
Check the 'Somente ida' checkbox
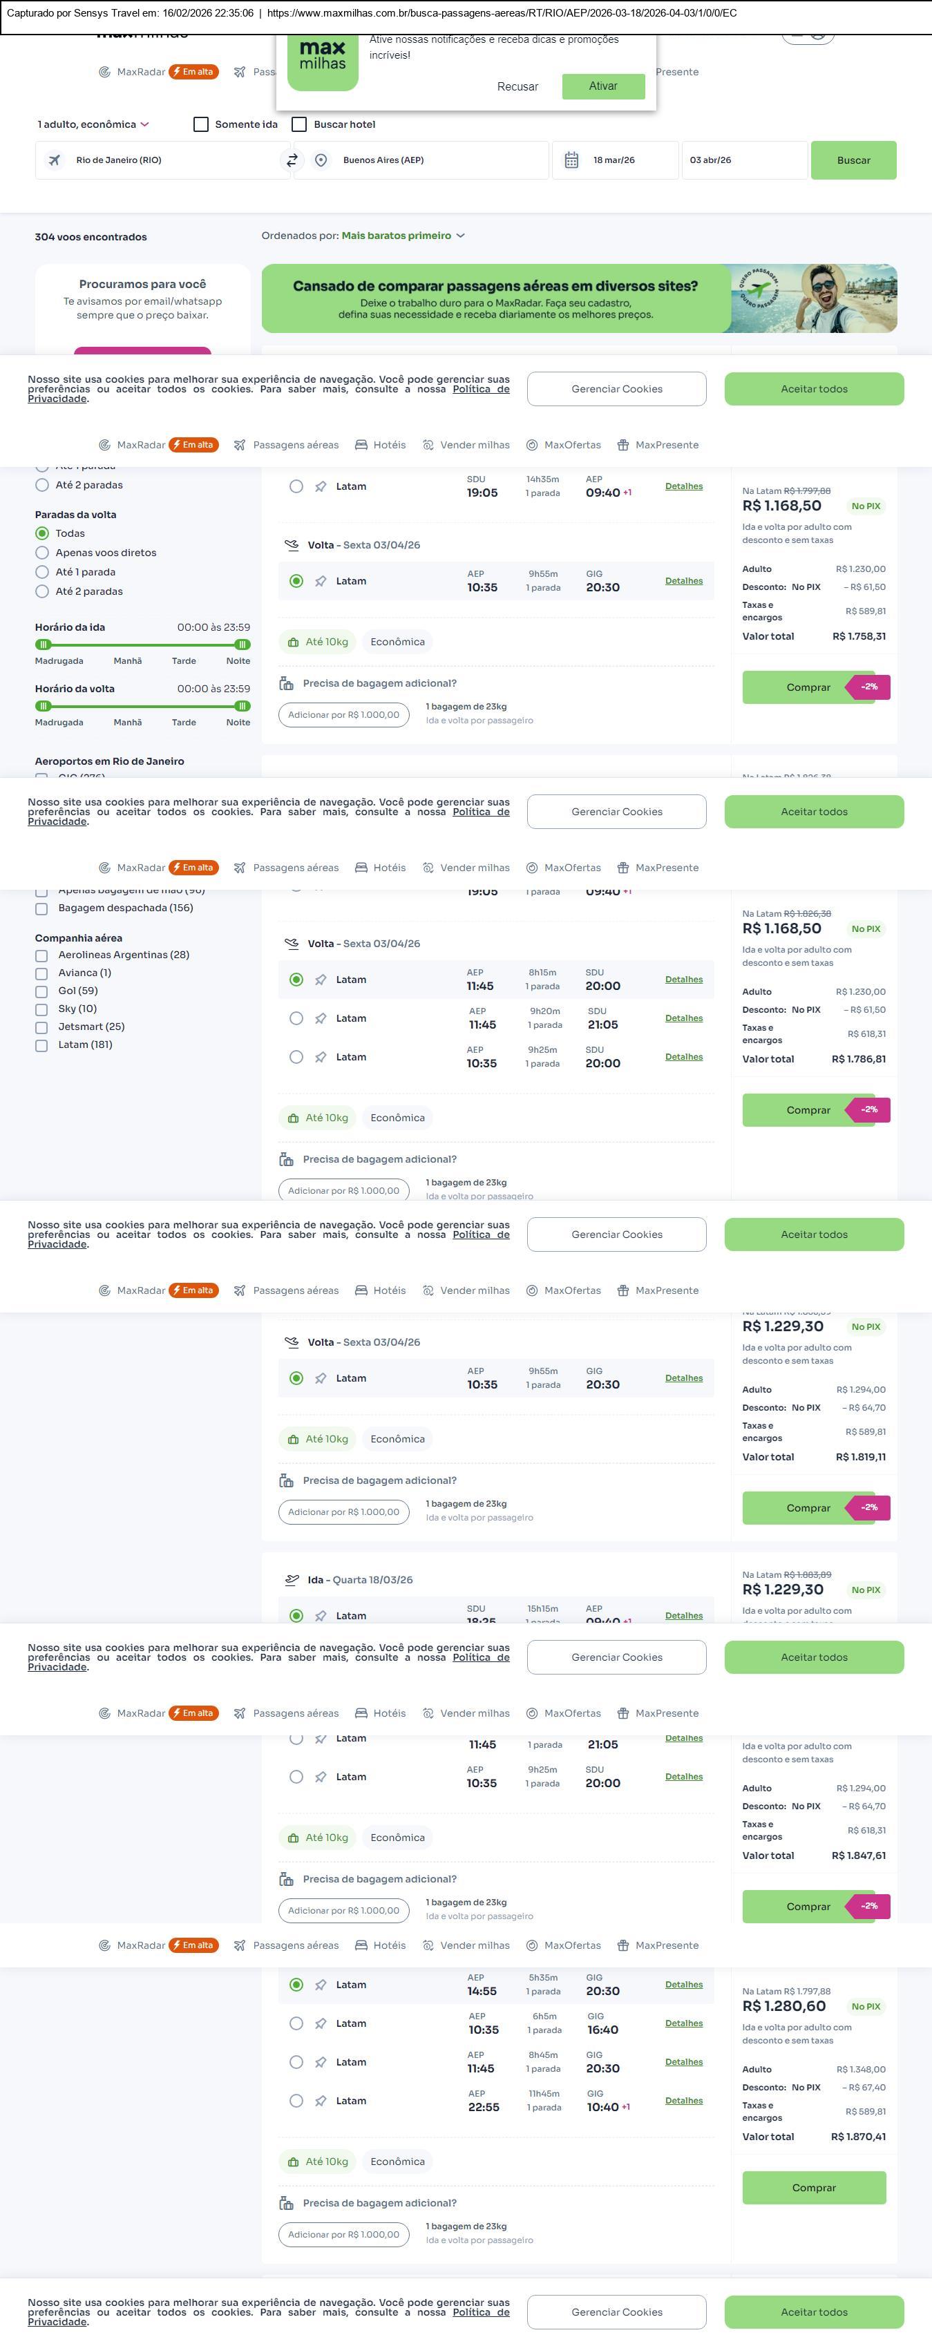(x=201, y=125)
